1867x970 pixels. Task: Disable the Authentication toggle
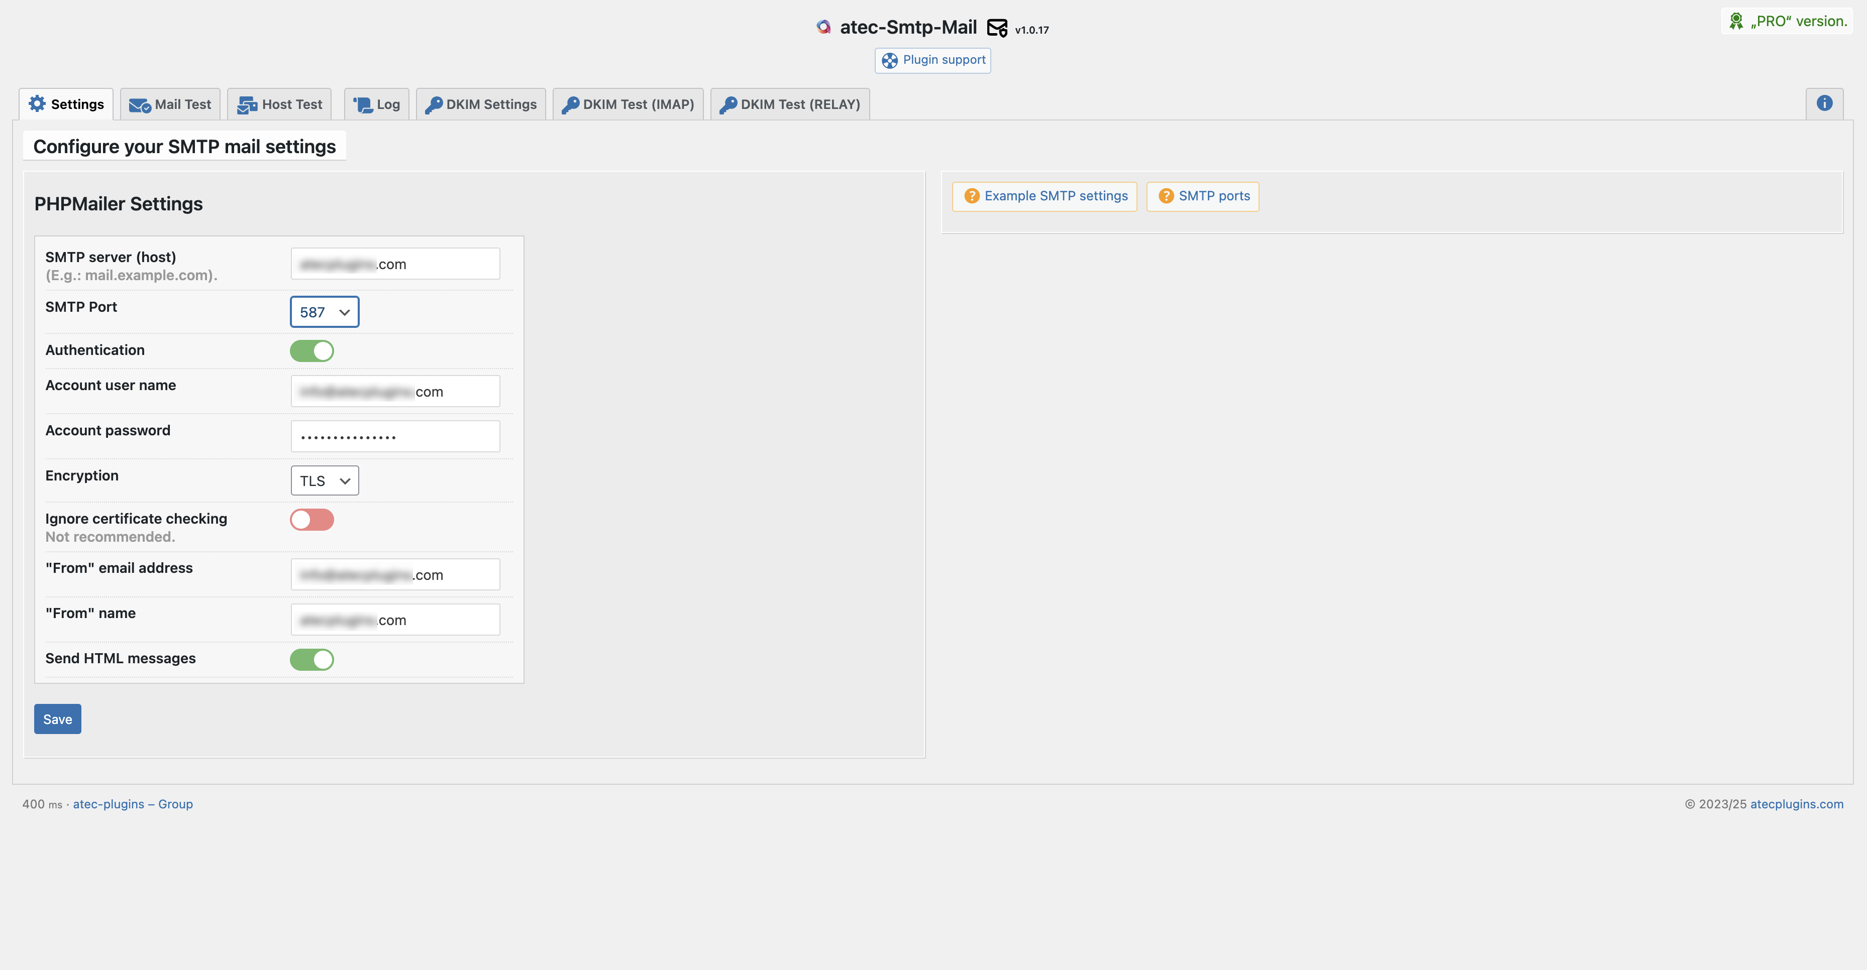tap(312, 350)
